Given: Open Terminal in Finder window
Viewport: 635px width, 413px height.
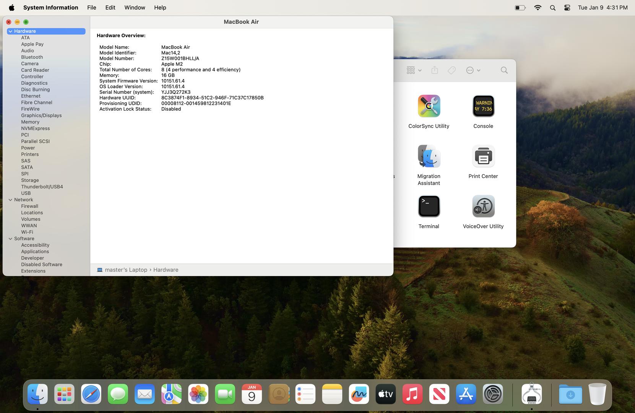Looking at the screenshot, I should tap(429, 206).
